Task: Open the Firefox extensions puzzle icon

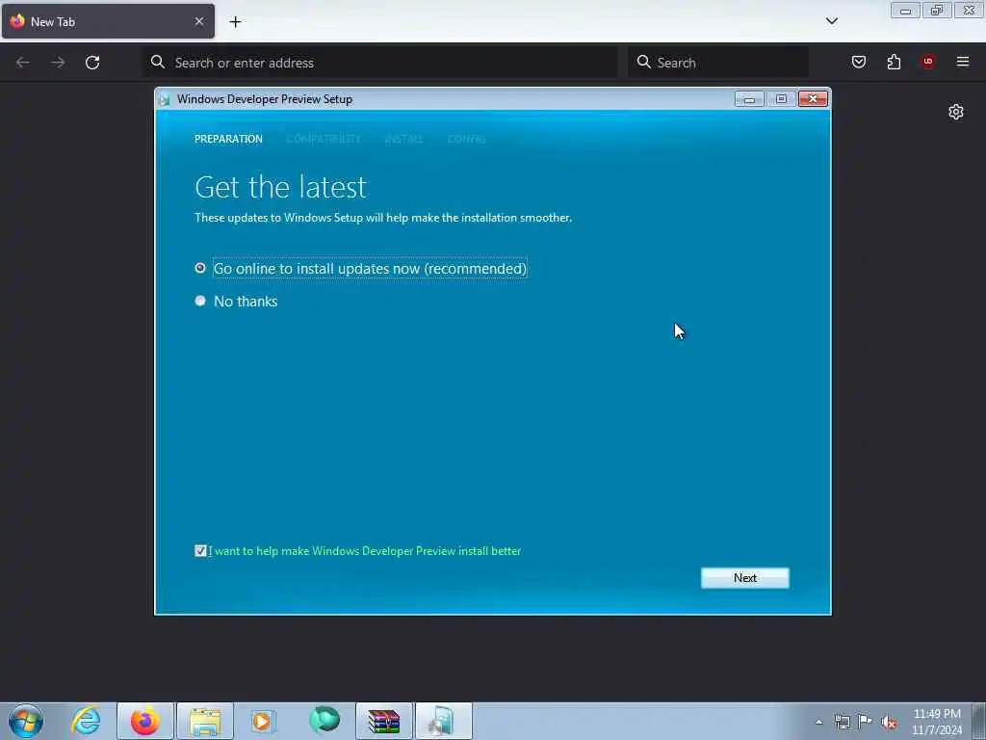Action: (x=894, y=62)
